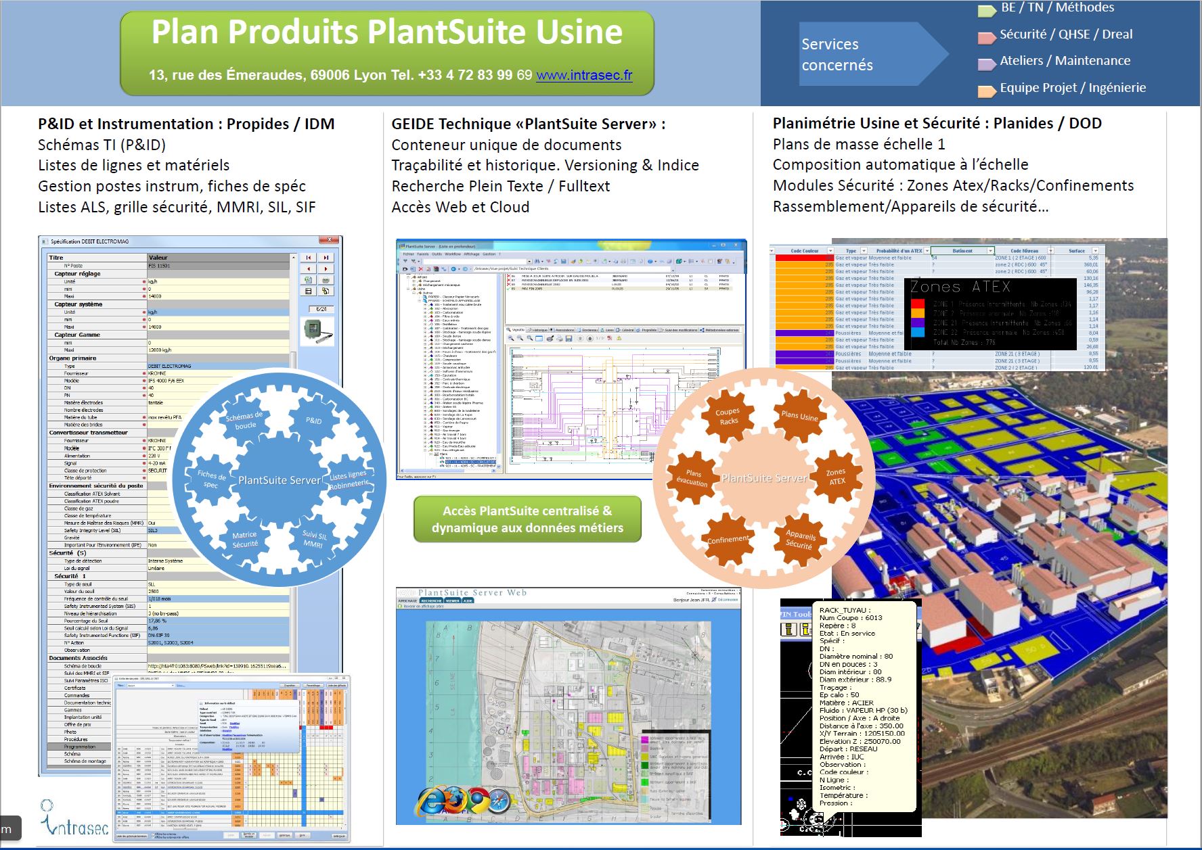This screenshot has width=1202, height=850.
Task: Click the save diskette icon in viewer toolbar
Action: (x=569, y=338)
